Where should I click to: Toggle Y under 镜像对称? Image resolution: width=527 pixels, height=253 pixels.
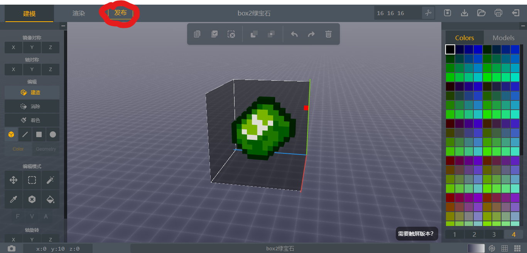point(32,48)
